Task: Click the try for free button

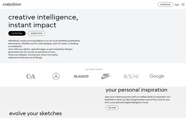Action: [x=17, y=33]
